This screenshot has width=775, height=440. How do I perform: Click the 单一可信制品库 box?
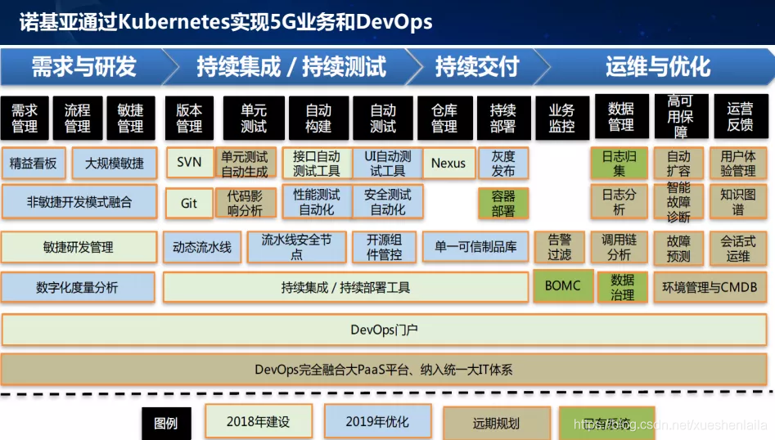(x=475, y=247)
